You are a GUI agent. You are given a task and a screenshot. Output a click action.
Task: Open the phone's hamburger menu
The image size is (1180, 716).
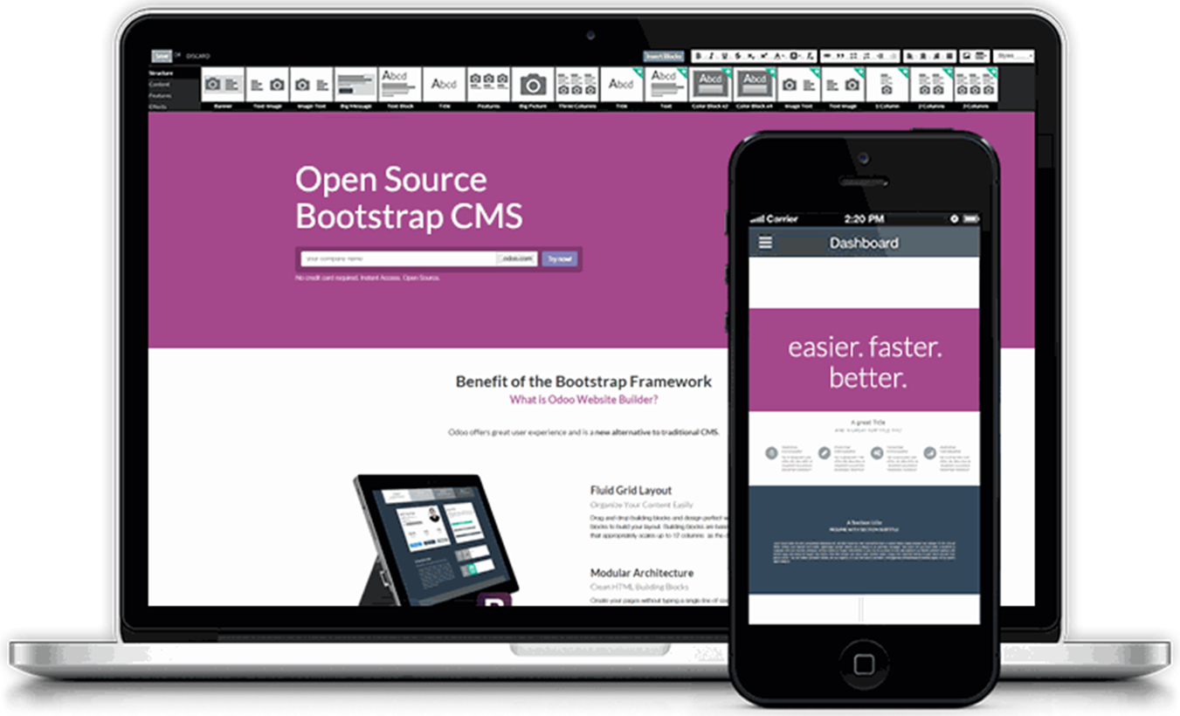point(765,243)
